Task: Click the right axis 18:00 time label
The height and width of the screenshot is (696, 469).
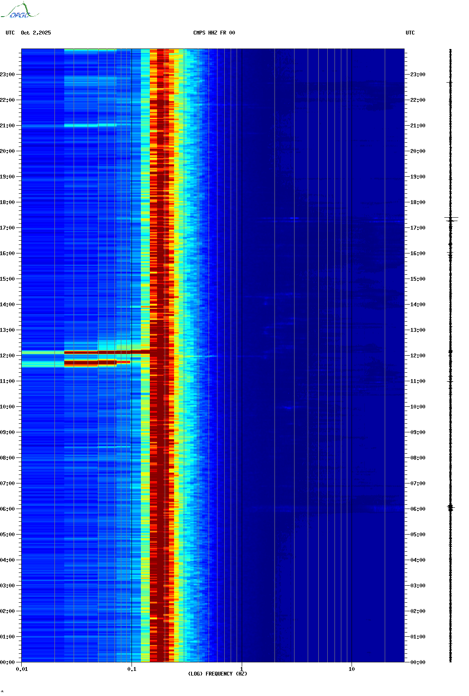Action: pos(418,202)
